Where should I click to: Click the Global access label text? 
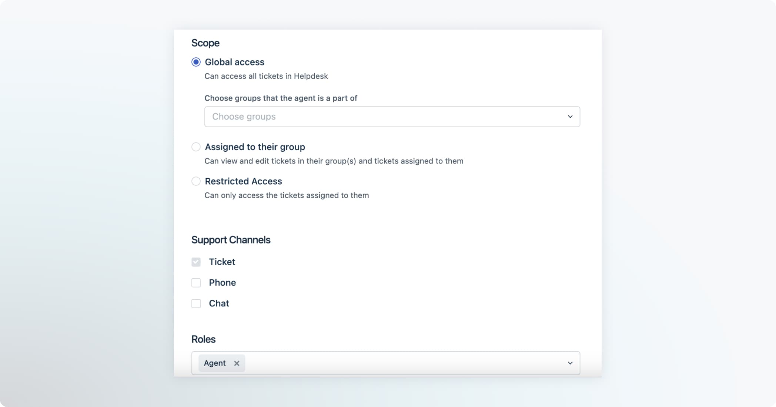pos(235,62)
